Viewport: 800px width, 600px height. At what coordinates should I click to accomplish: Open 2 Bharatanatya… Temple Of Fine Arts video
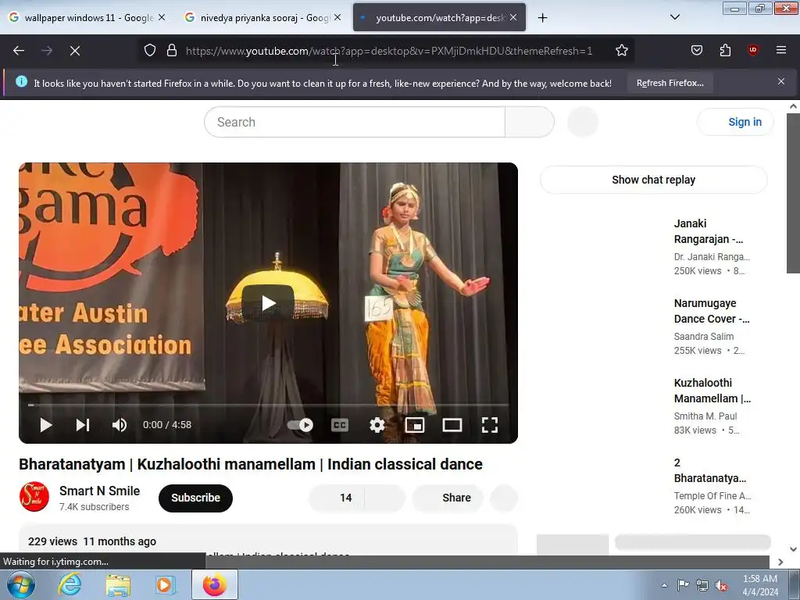pyautogui.click(x=709, y=470)
